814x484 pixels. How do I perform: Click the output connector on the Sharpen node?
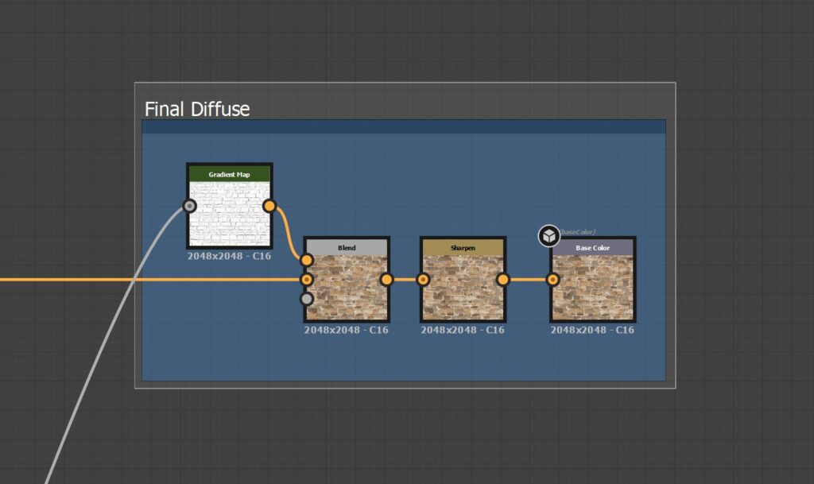point(503,279)
